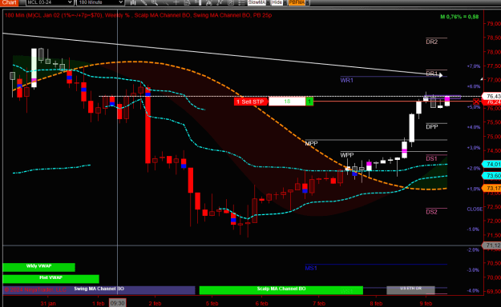
Task: Cancel the sell stop order with red X
Action: pyautogui.click(x=476, y=102)
